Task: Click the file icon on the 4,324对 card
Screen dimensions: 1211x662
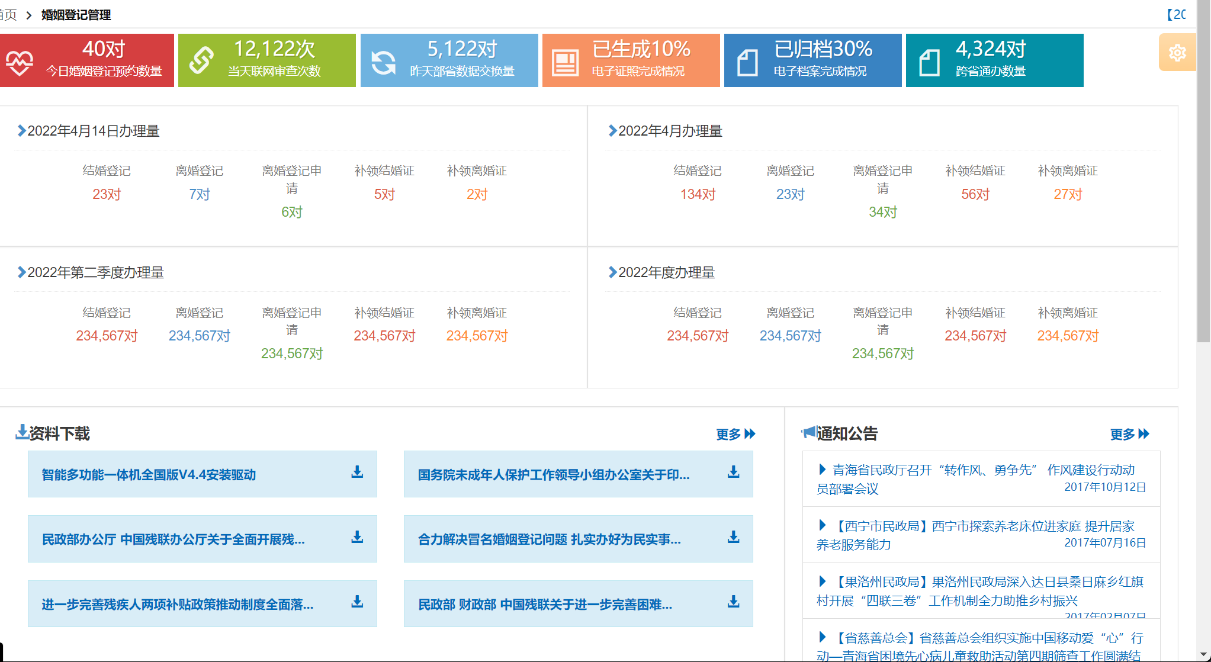Action: 929,63
